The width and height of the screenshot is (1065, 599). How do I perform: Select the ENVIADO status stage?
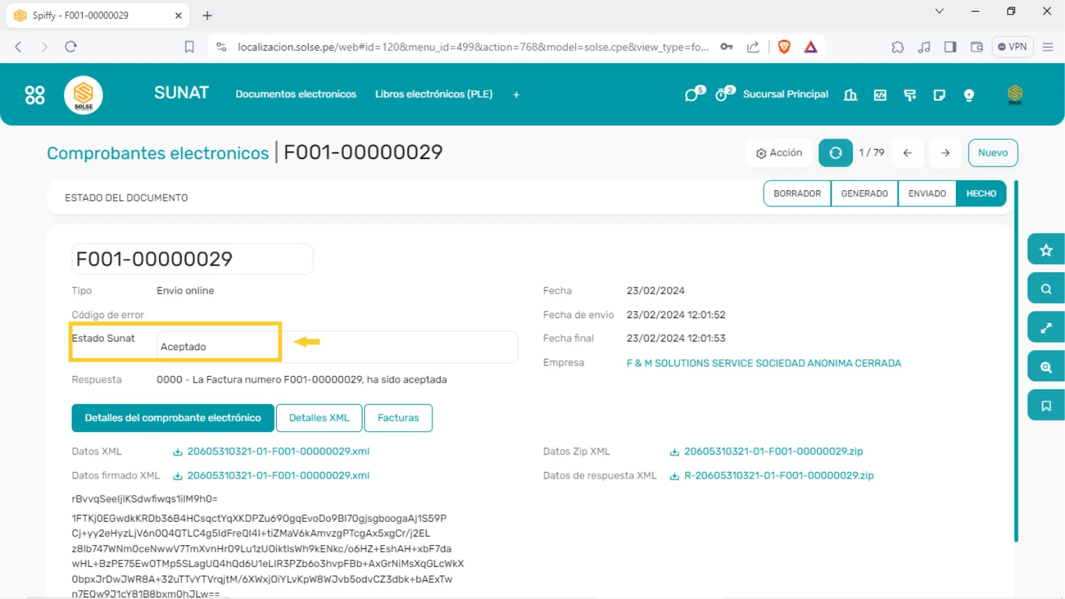[x=927, y=194]
